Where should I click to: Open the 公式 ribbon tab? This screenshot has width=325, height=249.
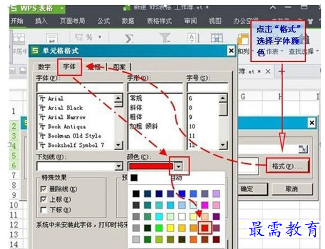tap(104, 21)
